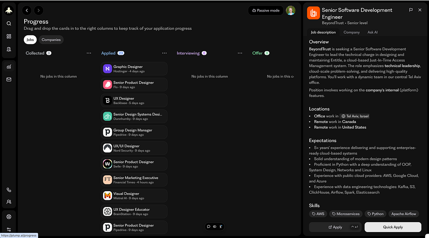Switch to the Jobs tab
429x238 pixels.
click(30, 40)
